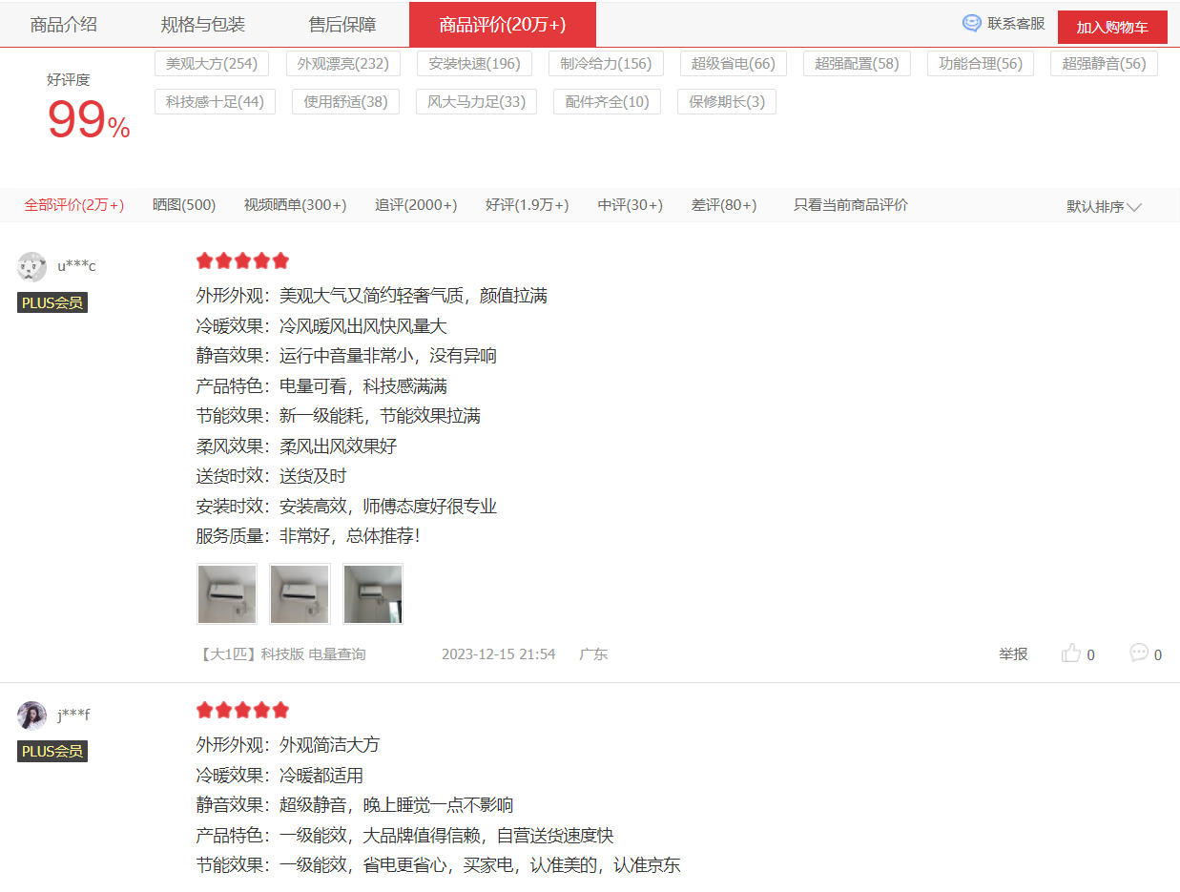This screenshot has width=1180, height=892.
Task: Select the 使用舒适(38) tag
Action: click(346, 101)
